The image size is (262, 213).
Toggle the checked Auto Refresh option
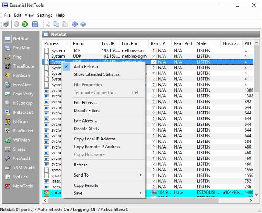(104, 67)
